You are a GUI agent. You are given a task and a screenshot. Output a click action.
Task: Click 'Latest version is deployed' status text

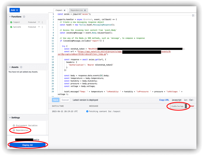[85, 100]
